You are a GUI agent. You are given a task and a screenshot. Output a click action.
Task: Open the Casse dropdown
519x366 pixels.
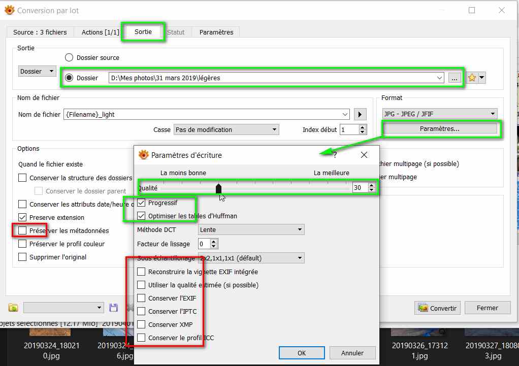click(x=226, y=130)
